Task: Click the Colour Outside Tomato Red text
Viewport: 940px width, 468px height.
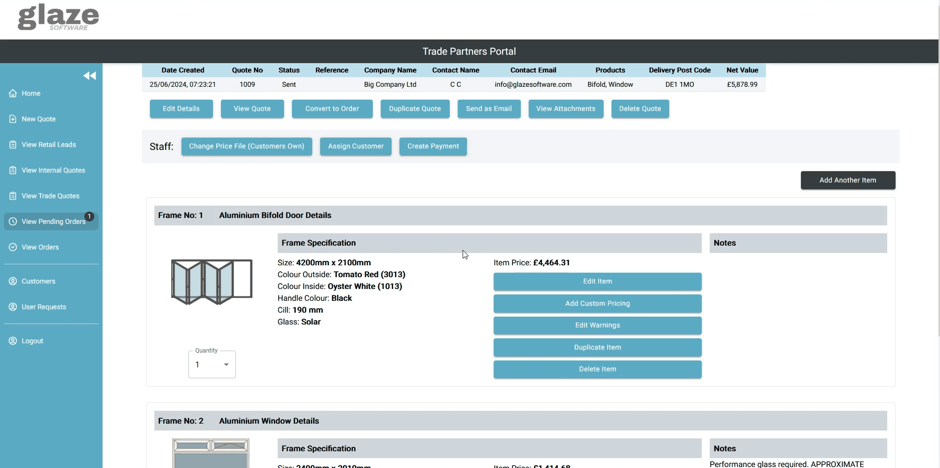Action: click(x=341, y=275)
